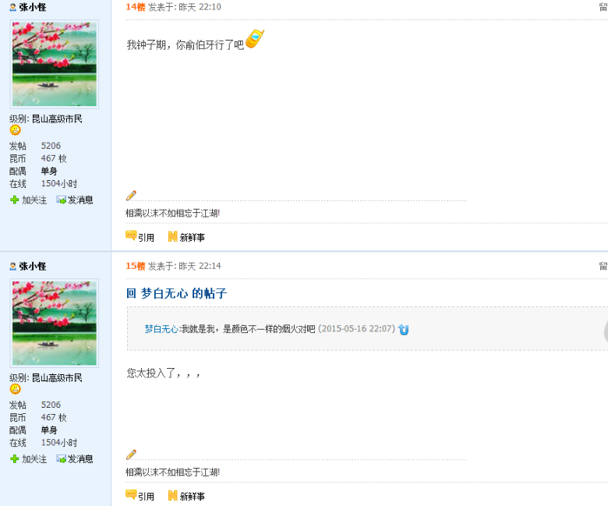Click the green plus 加关注 icon in post 14
This screenshot has width=608, height=506.
click(x=14, y=200)
